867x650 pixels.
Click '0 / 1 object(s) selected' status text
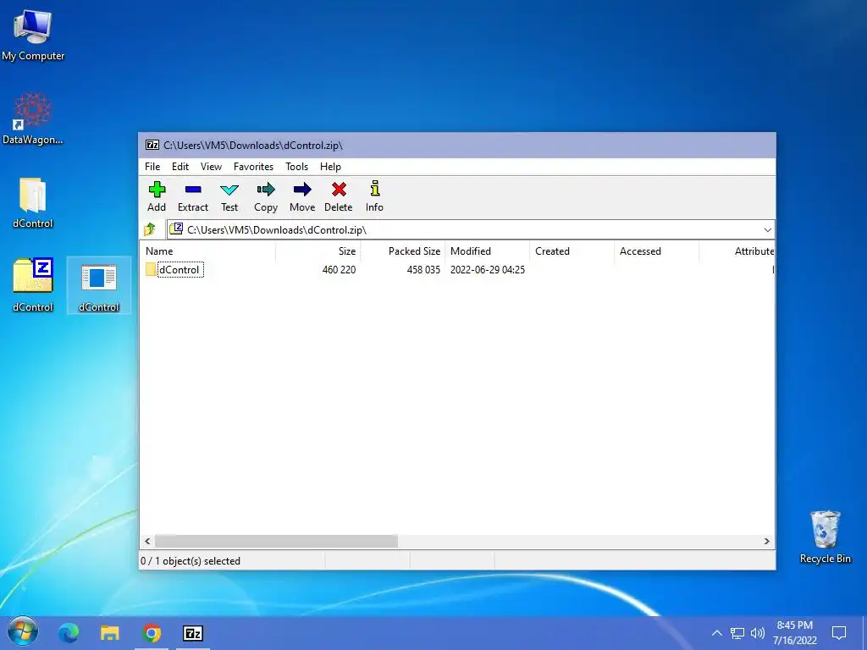point(191,561)
